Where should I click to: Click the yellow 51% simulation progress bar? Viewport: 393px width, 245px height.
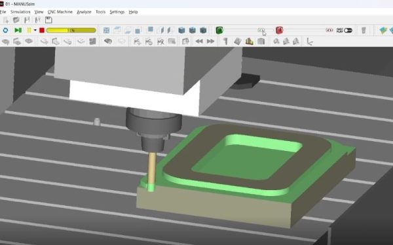coord(71,31)
